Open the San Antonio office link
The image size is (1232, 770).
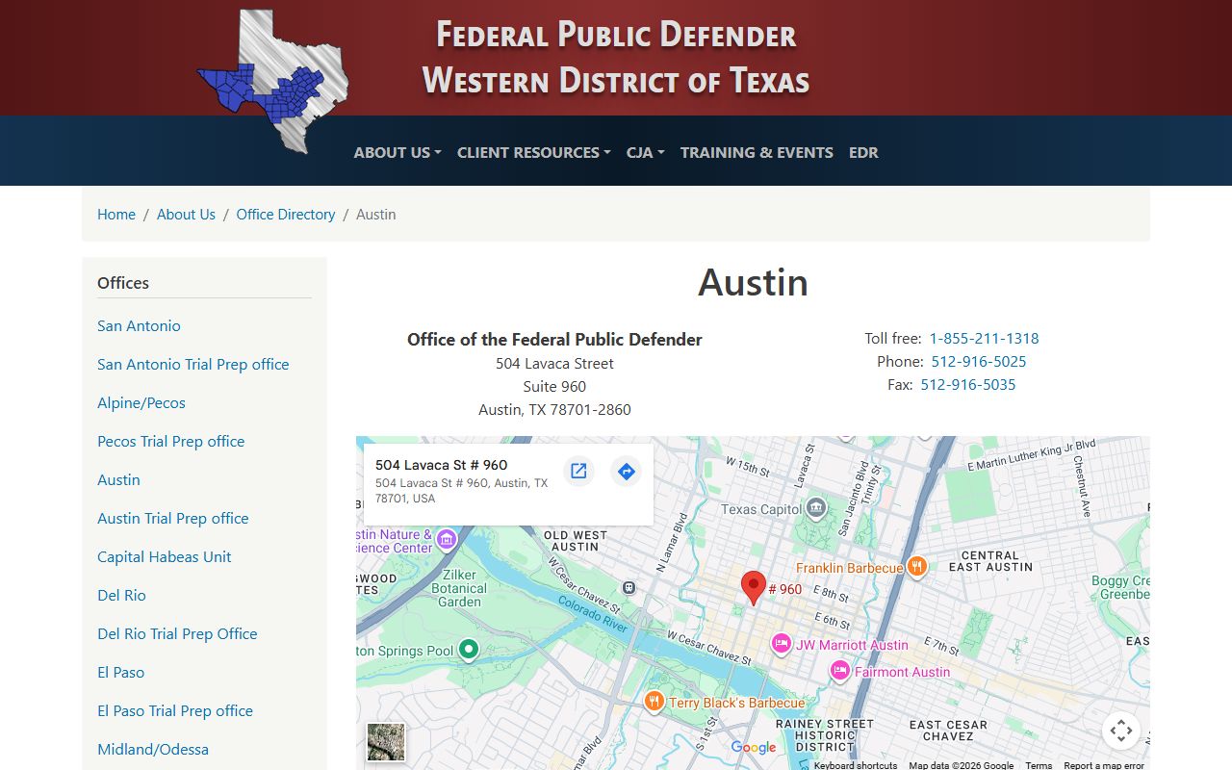[139, 325]
